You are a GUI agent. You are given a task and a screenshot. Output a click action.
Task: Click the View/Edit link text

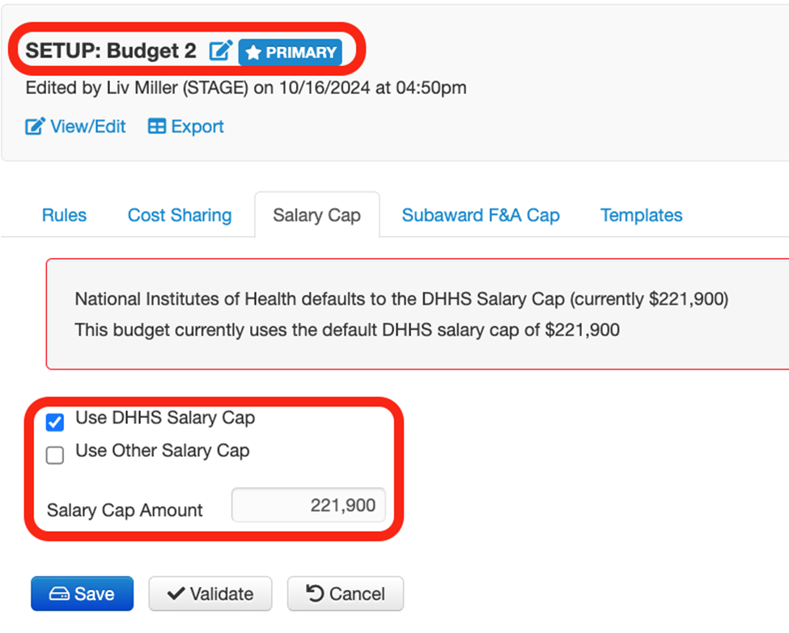point(88,127)
